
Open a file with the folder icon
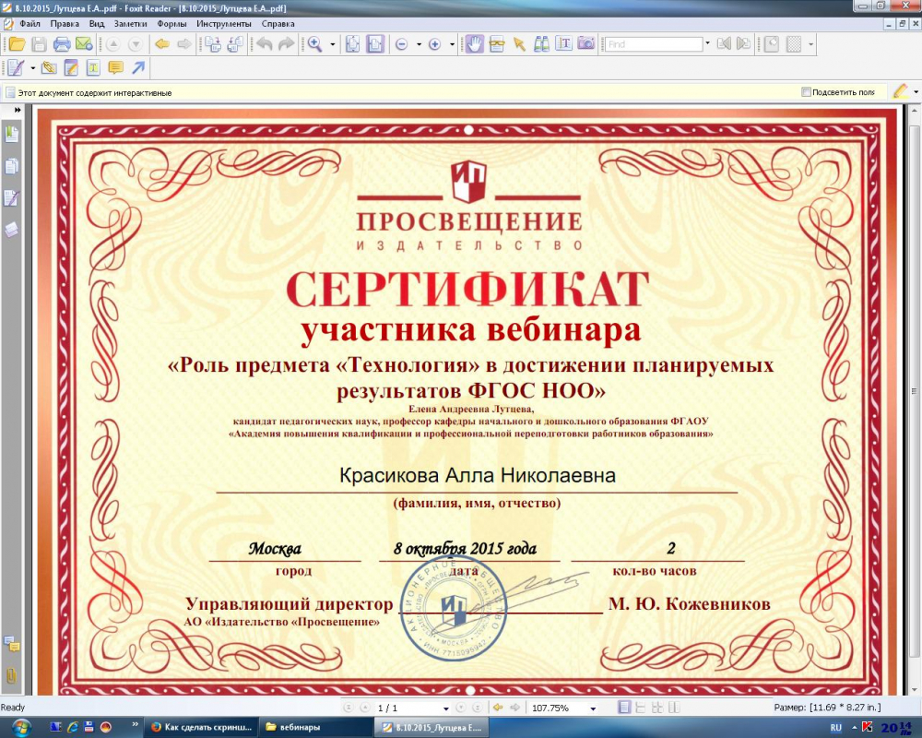click(17, 44)
